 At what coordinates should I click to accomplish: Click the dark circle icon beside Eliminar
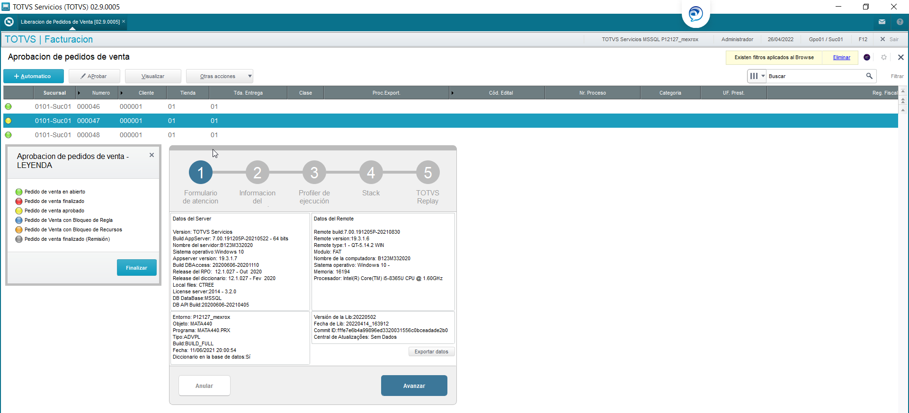pos(867,57)
